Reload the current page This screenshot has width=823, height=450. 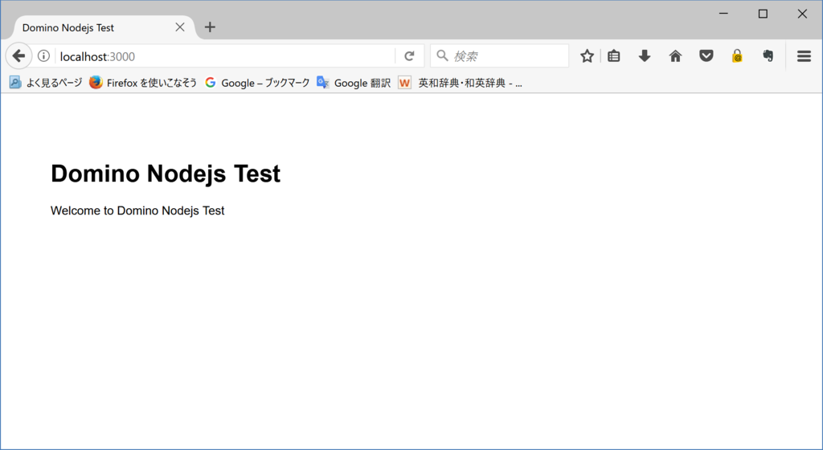tap(409, 56)
